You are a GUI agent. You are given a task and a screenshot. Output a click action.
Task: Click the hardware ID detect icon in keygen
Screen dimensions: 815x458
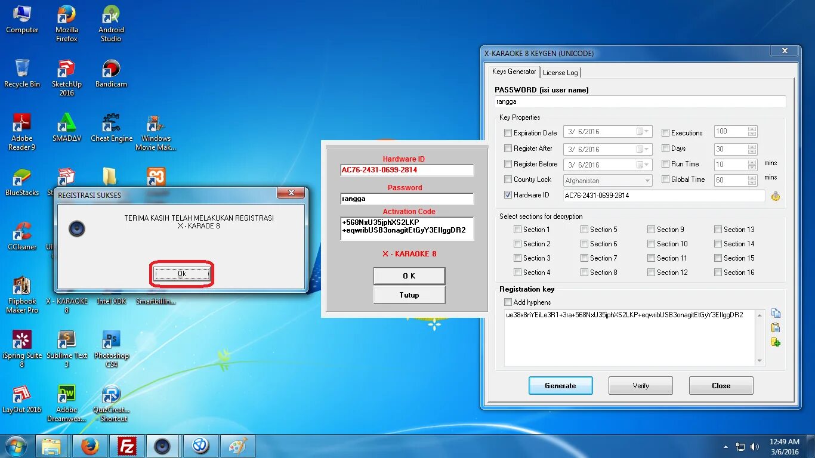[x=775, y=196]
